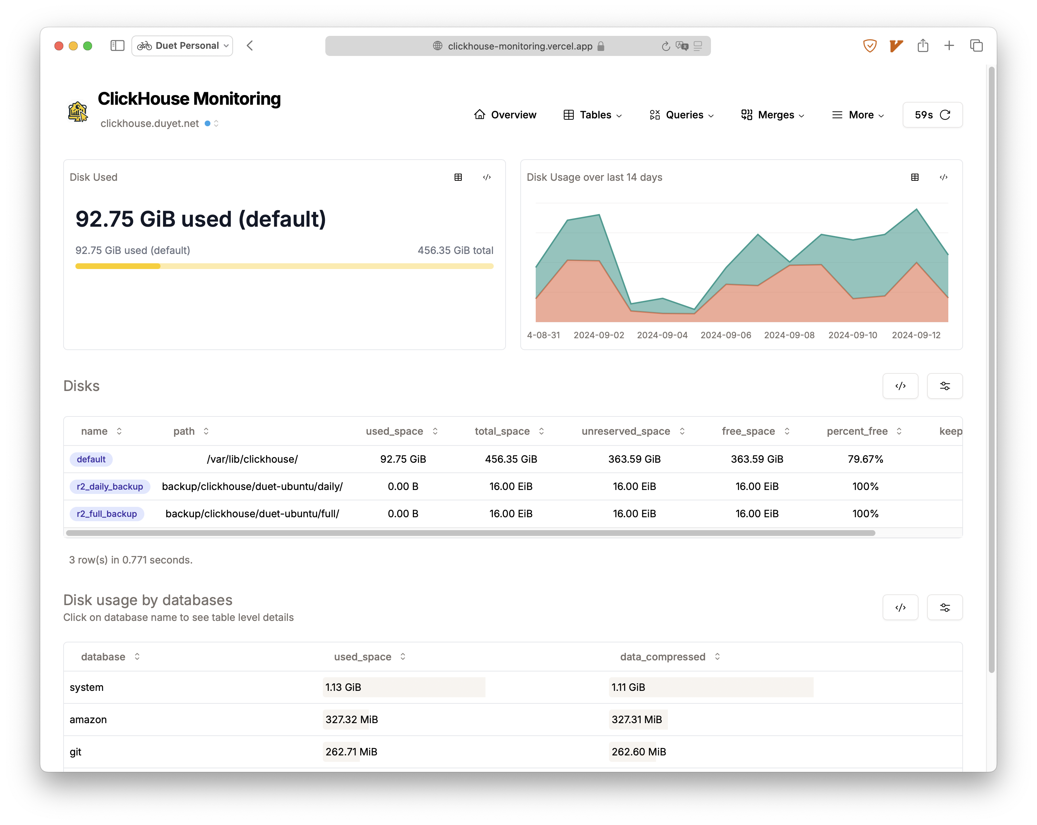
Task: Click the Disks table horizontal scrollbar
Action: pos(470,532)
